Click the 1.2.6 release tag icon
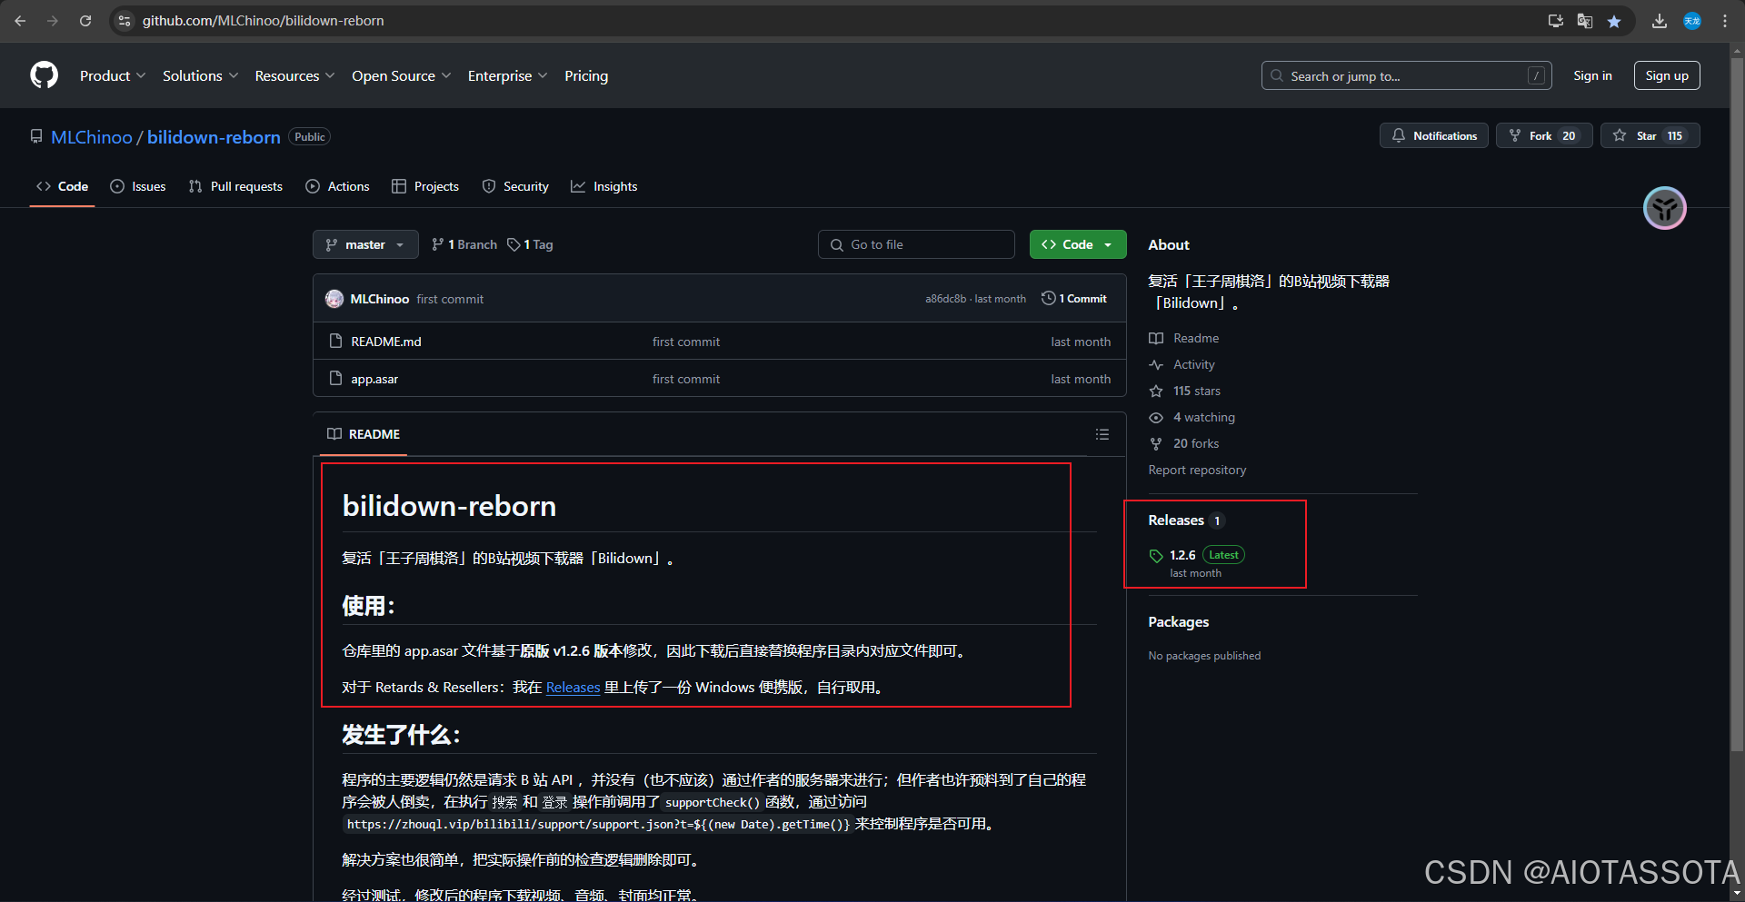Viewport: 1745px width, 902px height. pyautogui.click(x=1156, y=556)
